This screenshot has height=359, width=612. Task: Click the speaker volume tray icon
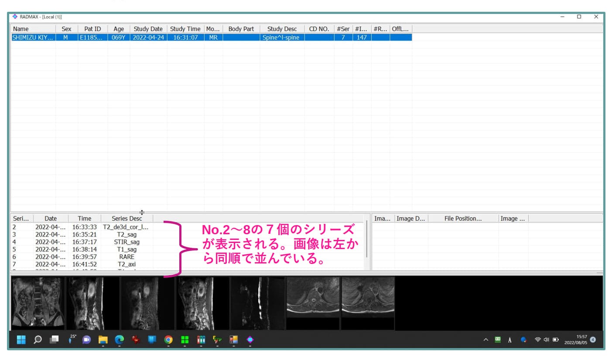[x=546, y=340]
